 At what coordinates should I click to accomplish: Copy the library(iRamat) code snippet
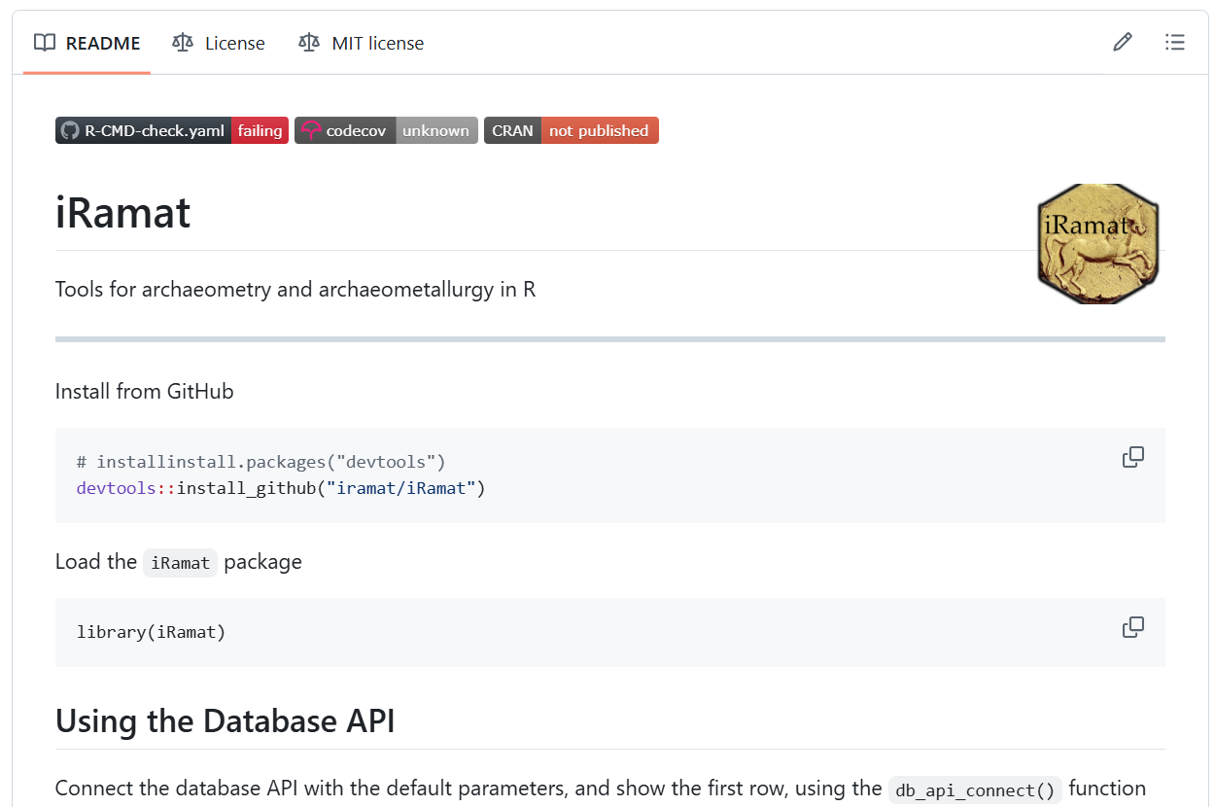click(x=1133, y=627)
